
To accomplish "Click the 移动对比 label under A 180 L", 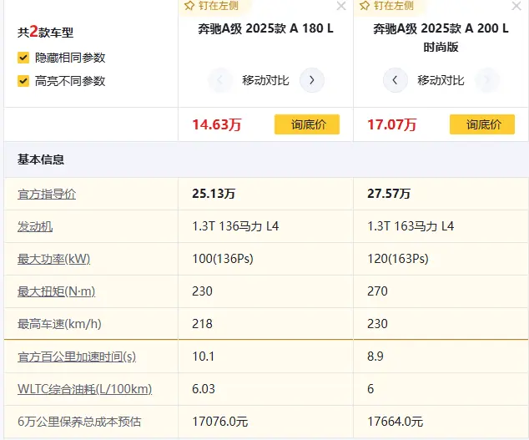I will (265, 80).
